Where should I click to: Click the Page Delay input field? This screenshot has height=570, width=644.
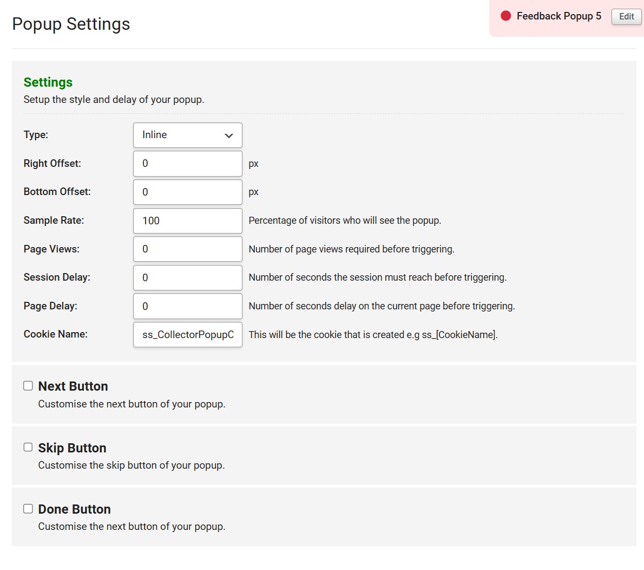[187, 306]
